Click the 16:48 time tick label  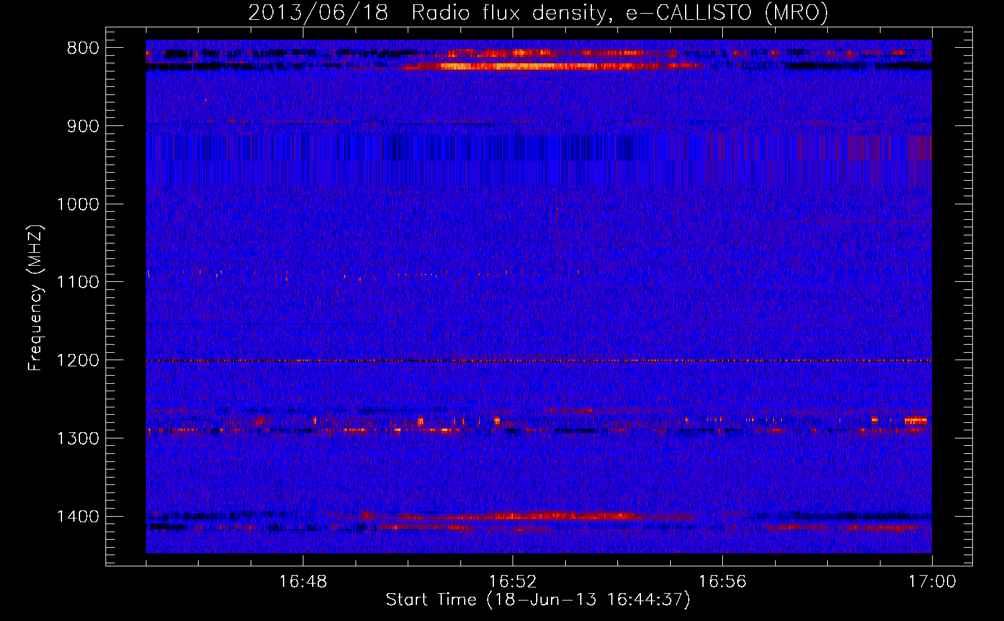tap(303, 582)
